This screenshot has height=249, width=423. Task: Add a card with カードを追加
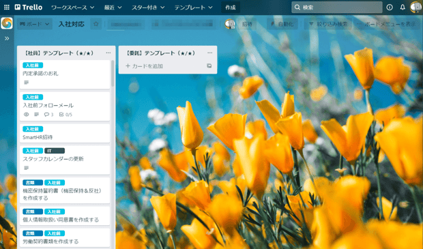[x=145, y=66]
